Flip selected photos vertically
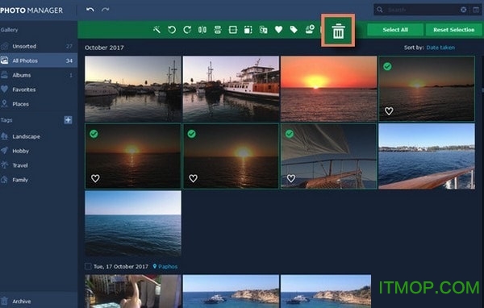The width and height of the screenshot is (484, 308). tap(218, 30)
